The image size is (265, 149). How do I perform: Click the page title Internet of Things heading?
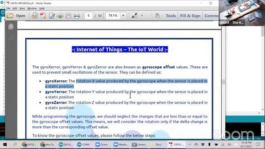coord(120,49)
